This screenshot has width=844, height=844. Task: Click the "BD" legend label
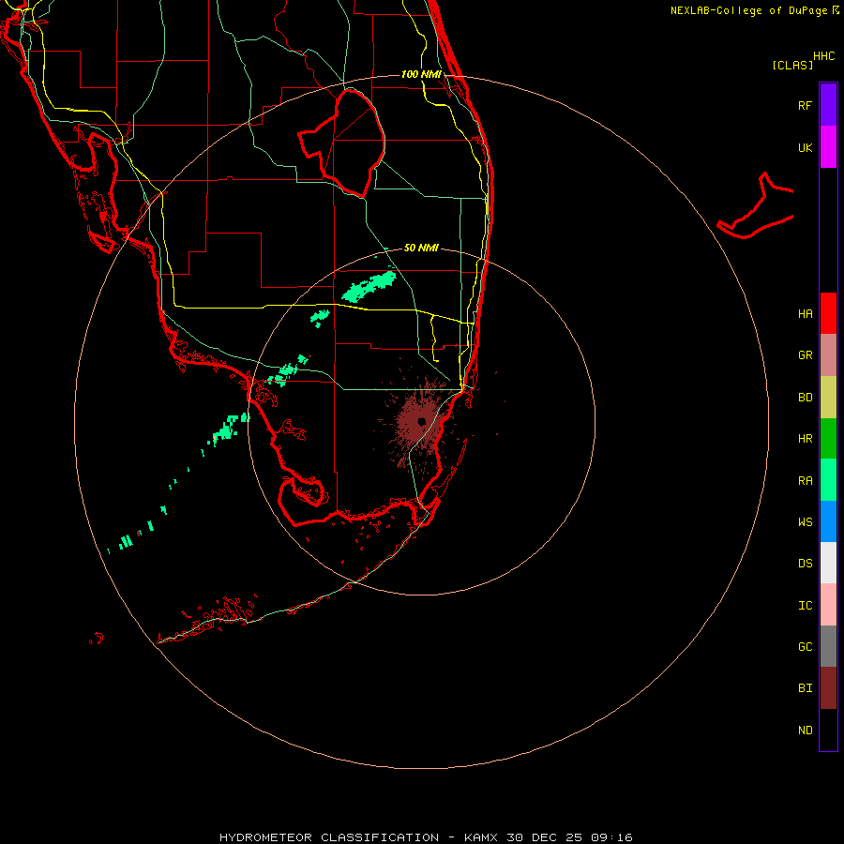pos(805,398)
